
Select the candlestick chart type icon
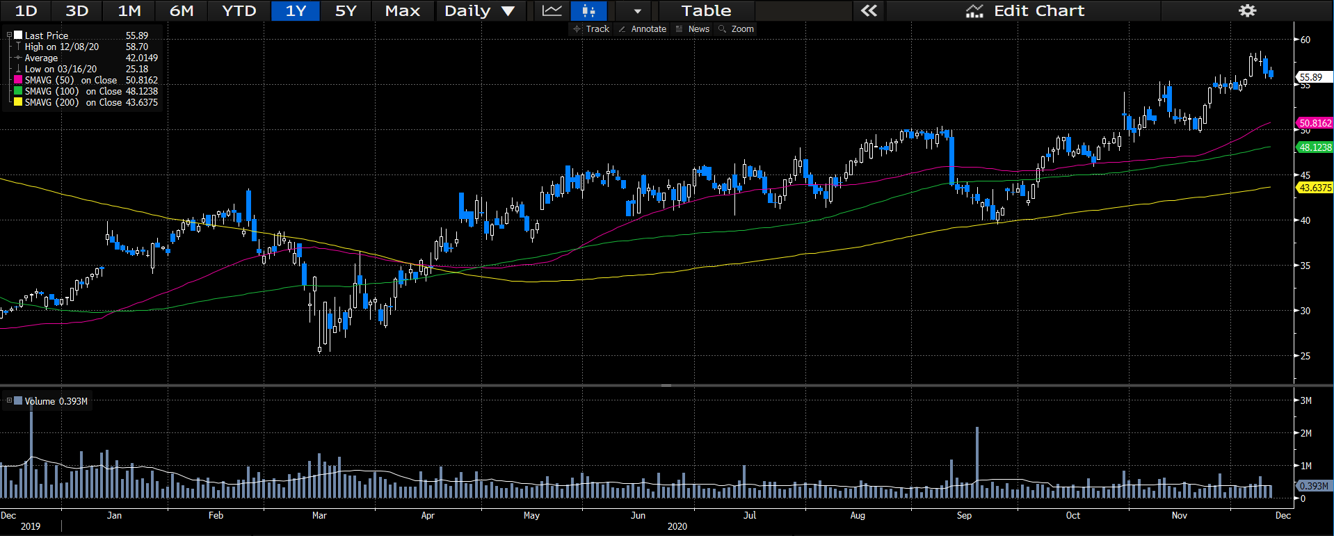(x=588, y=11)
